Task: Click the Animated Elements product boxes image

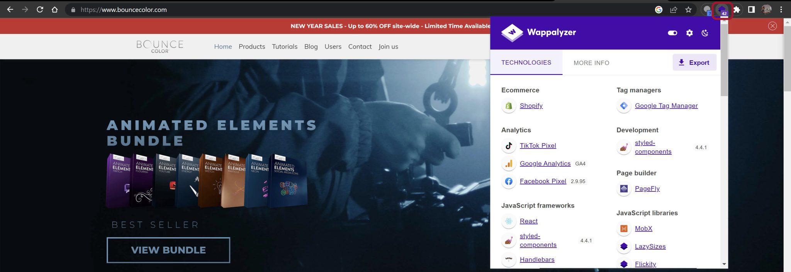Action: (x=207, y=181)
